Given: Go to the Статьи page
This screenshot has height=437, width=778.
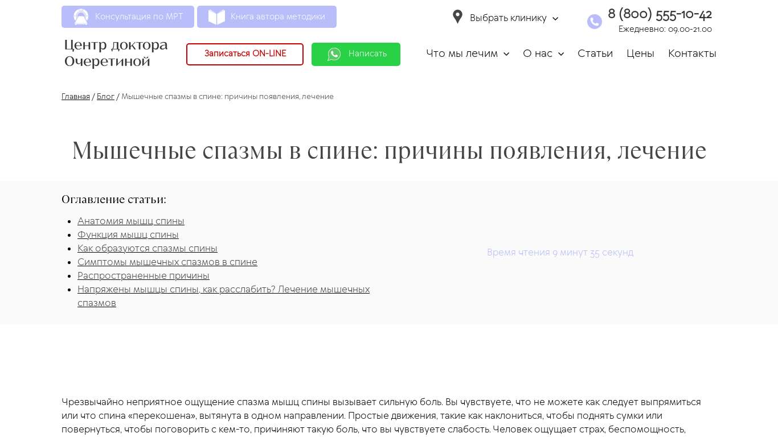Looking at the screenshot, I should pyautogui.click(x=595, y=53).
